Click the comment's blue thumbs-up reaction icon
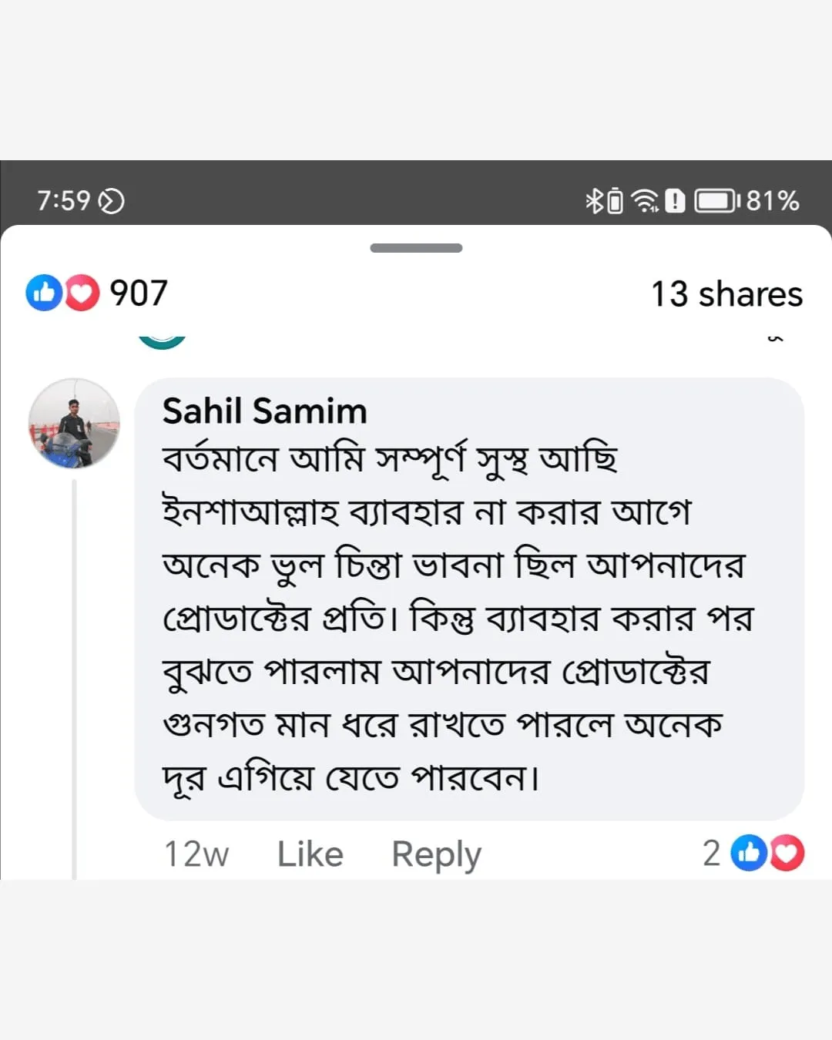This screenshot has width=832, height=1040. [748, 853]
